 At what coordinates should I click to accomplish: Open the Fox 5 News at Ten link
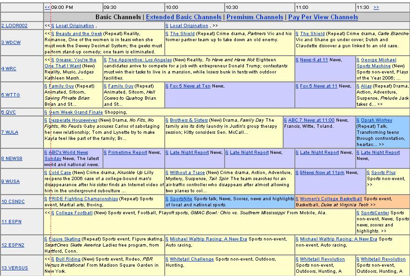click(x=190, y=86)
